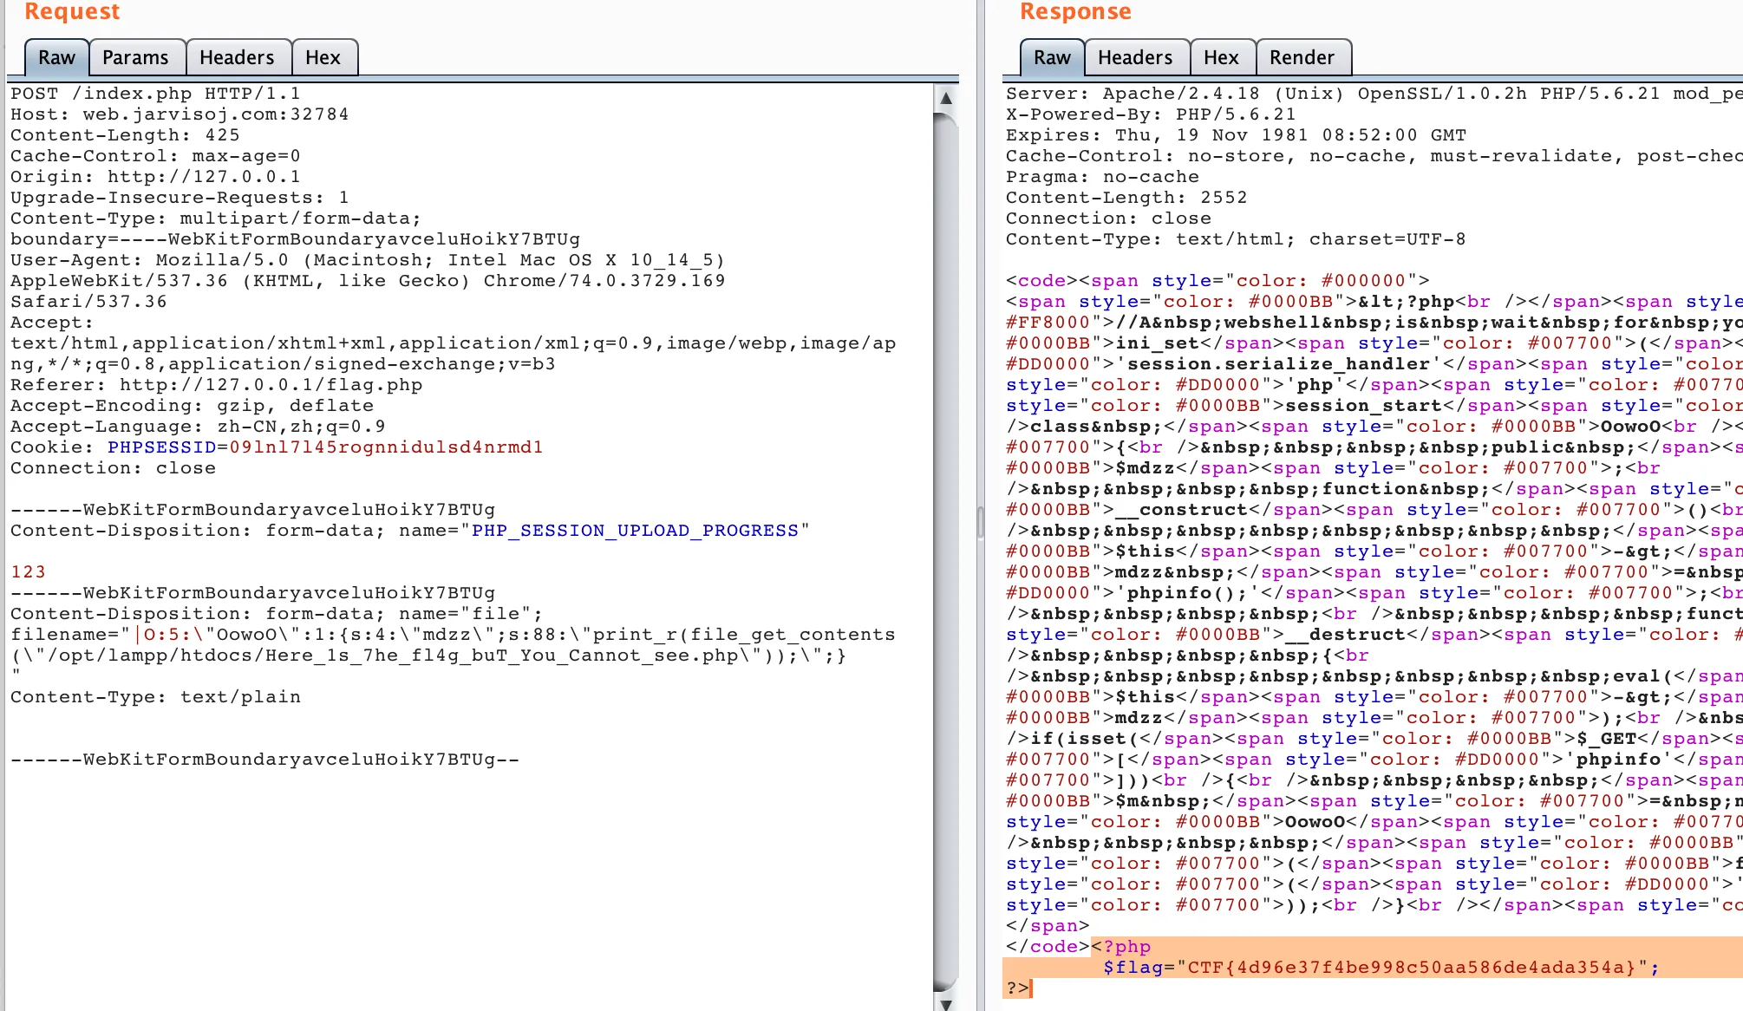Image resolution: width=1743 pixels, height=1011 pixels.
Task: Select the request Raw tab
Action: point(56,57)
